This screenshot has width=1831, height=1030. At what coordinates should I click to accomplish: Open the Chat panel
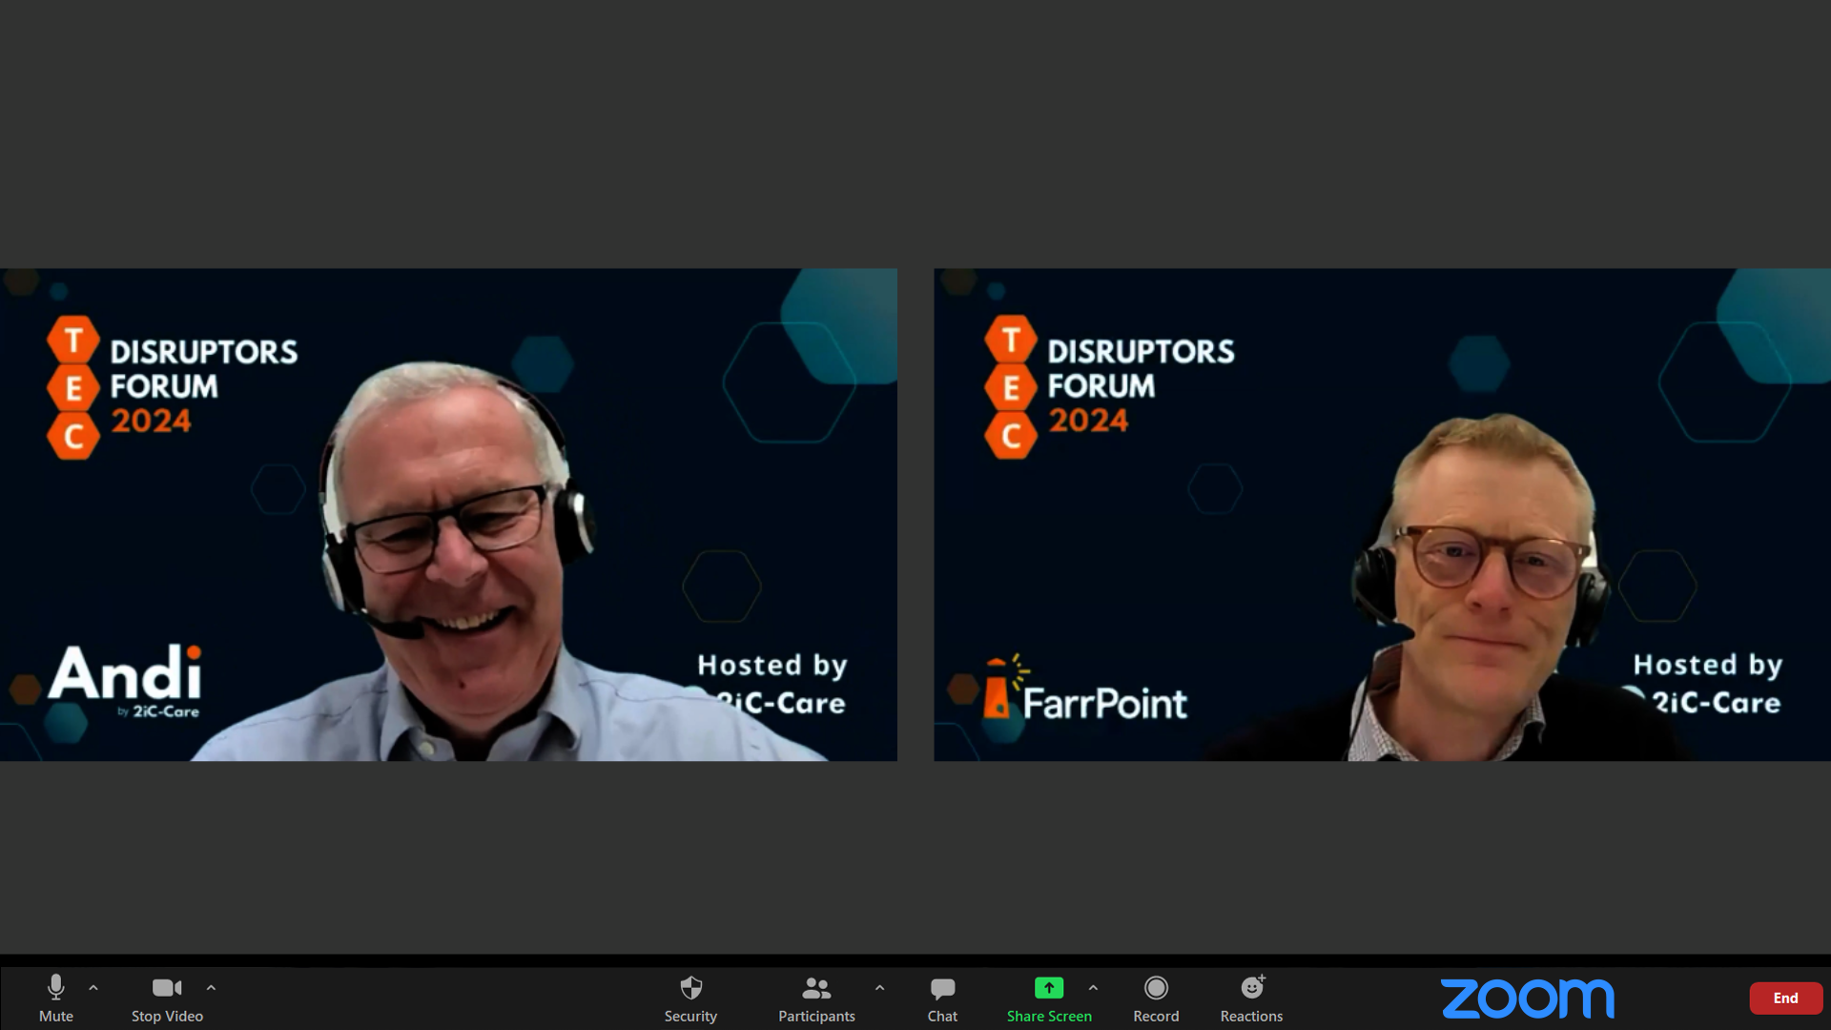pyautogui.click(x=942, y=989)
